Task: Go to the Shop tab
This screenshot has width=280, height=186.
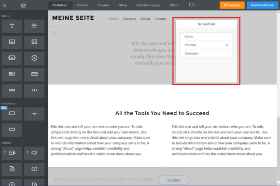Action: (123, 5)
